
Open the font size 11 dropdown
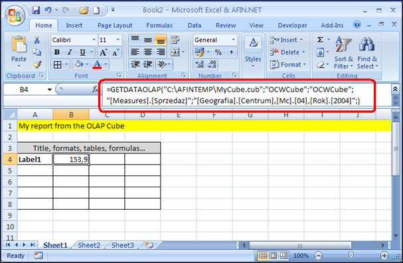[118, 40]
